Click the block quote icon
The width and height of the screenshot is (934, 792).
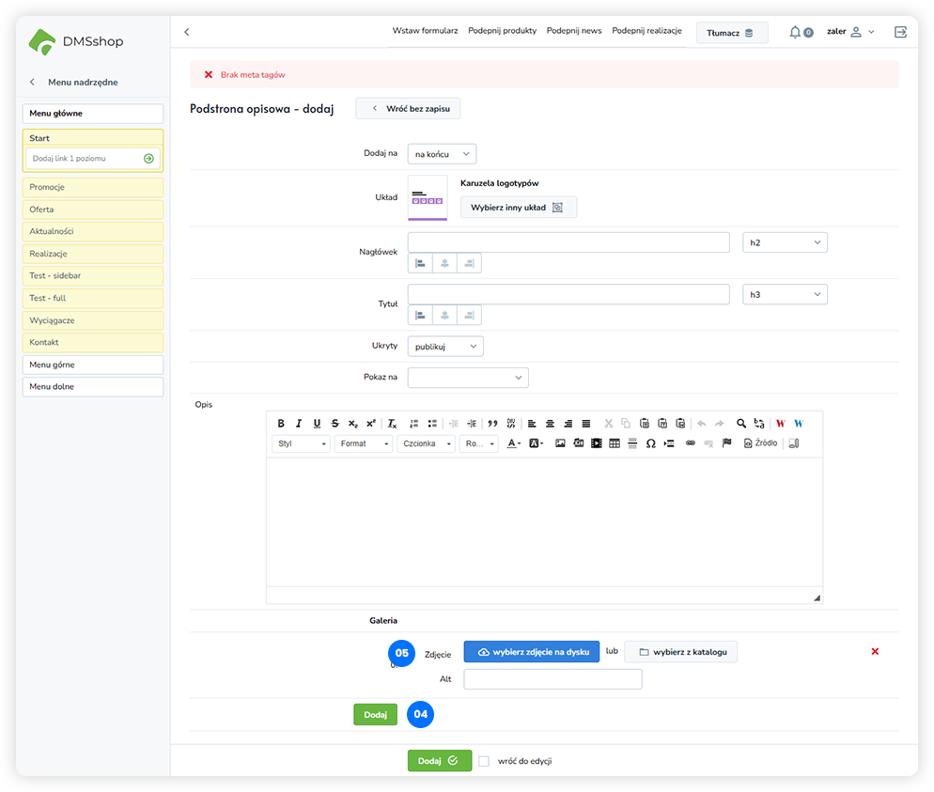tap(492, 424)
